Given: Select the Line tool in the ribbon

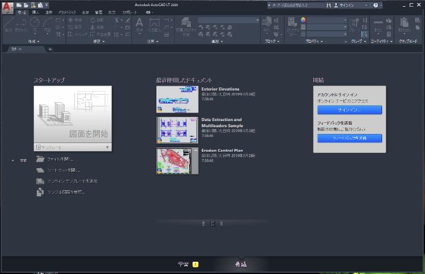Looking at the screenshot, I should (9, 24).
